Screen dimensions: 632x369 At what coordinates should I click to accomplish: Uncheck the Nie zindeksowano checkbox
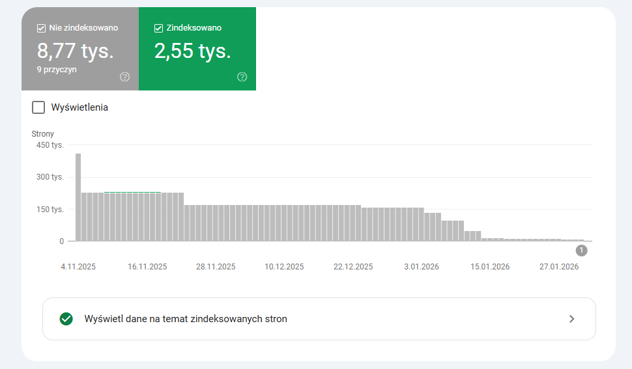click(x=41, y=28)
